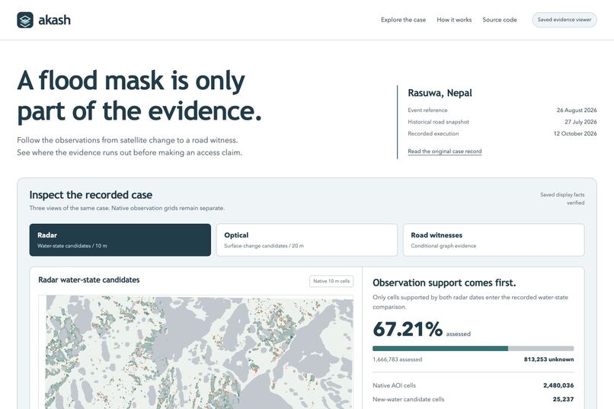
Task: Open the Explore the case nav link
Action: click(403, 20)
